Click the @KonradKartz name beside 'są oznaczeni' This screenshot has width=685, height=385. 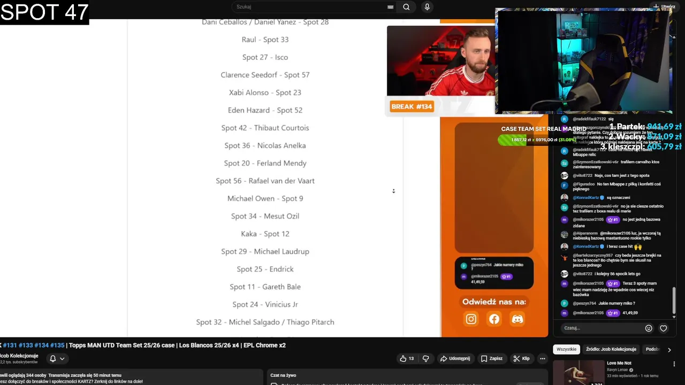click(586, 198)
